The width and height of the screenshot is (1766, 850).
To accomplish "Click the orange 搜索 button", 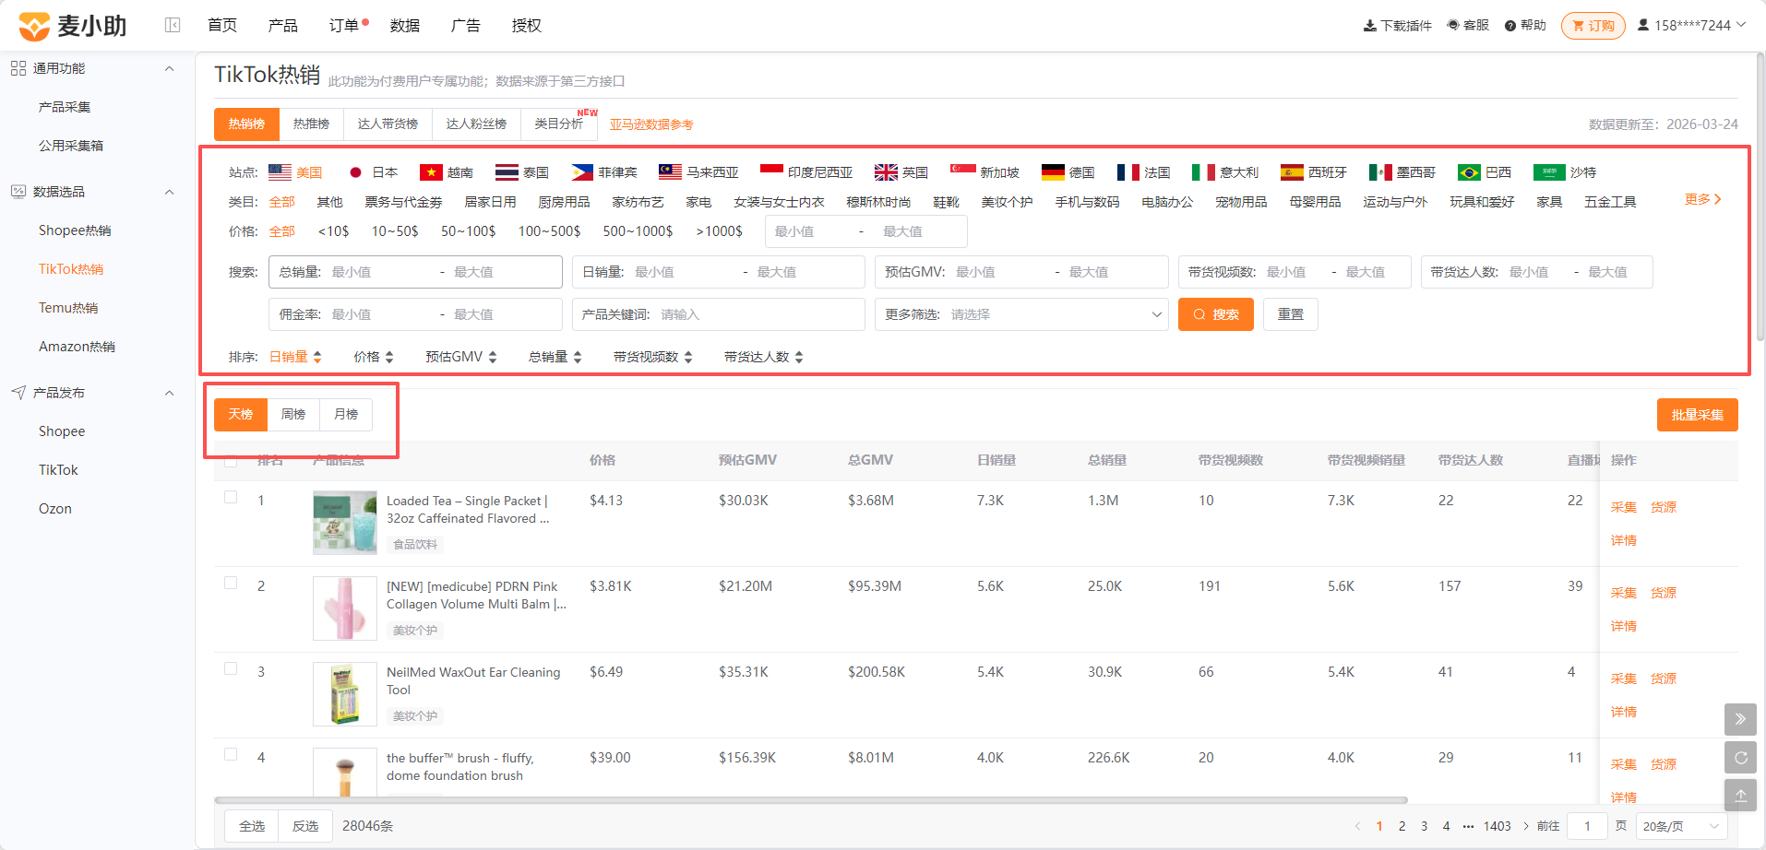I will (1215, 314).
